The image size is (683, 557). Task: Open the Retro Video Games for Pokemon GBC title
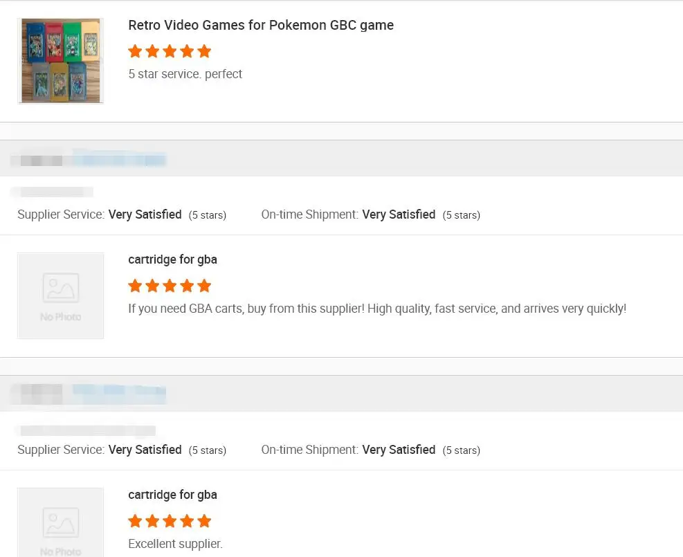point(261,25)
